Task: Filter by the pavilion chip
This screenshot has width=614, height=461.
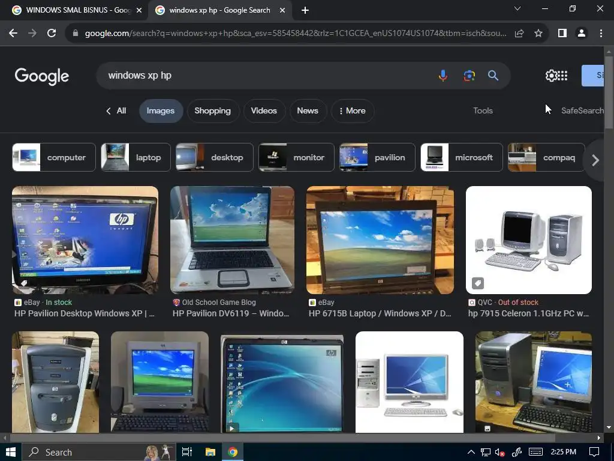Action: [377, 157]
